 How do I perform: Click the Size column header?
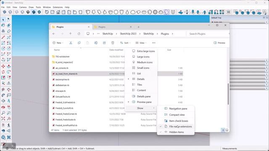[169, 50]
